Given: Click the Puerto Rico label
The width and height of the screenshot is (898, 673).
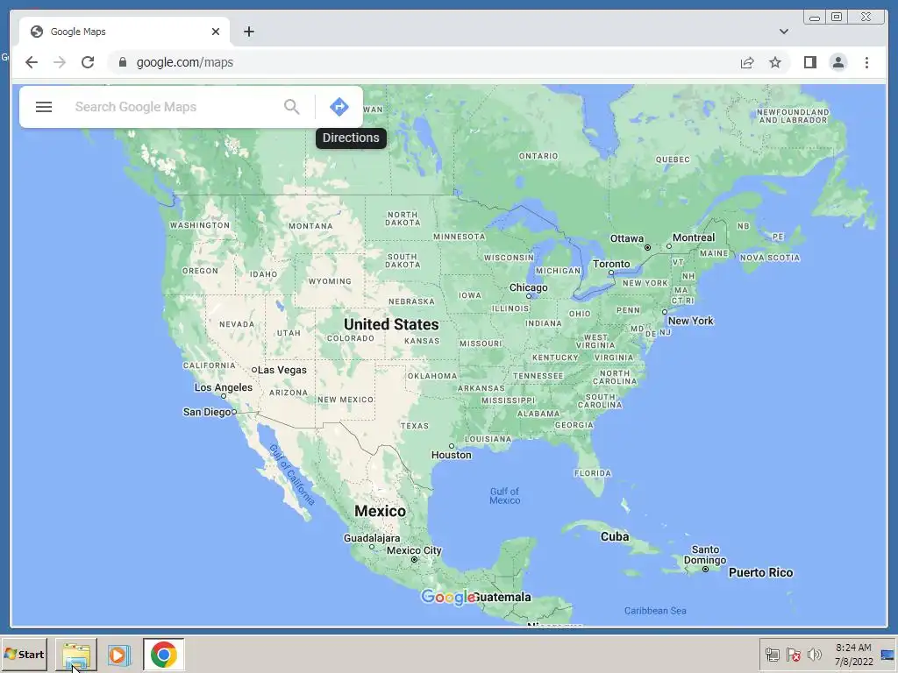Looking at the screenshot, I should (760, 572).
